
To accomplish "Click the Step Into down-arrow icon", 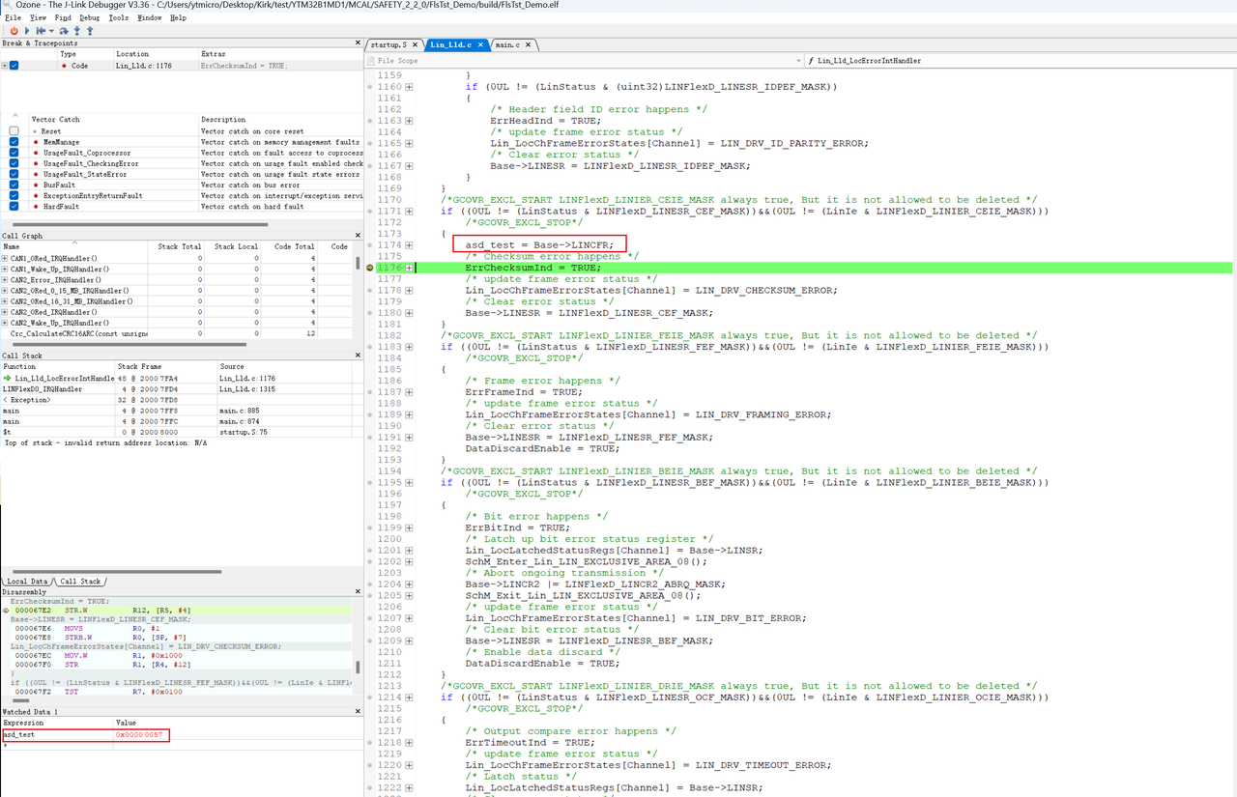I will [x=77, y=31].
